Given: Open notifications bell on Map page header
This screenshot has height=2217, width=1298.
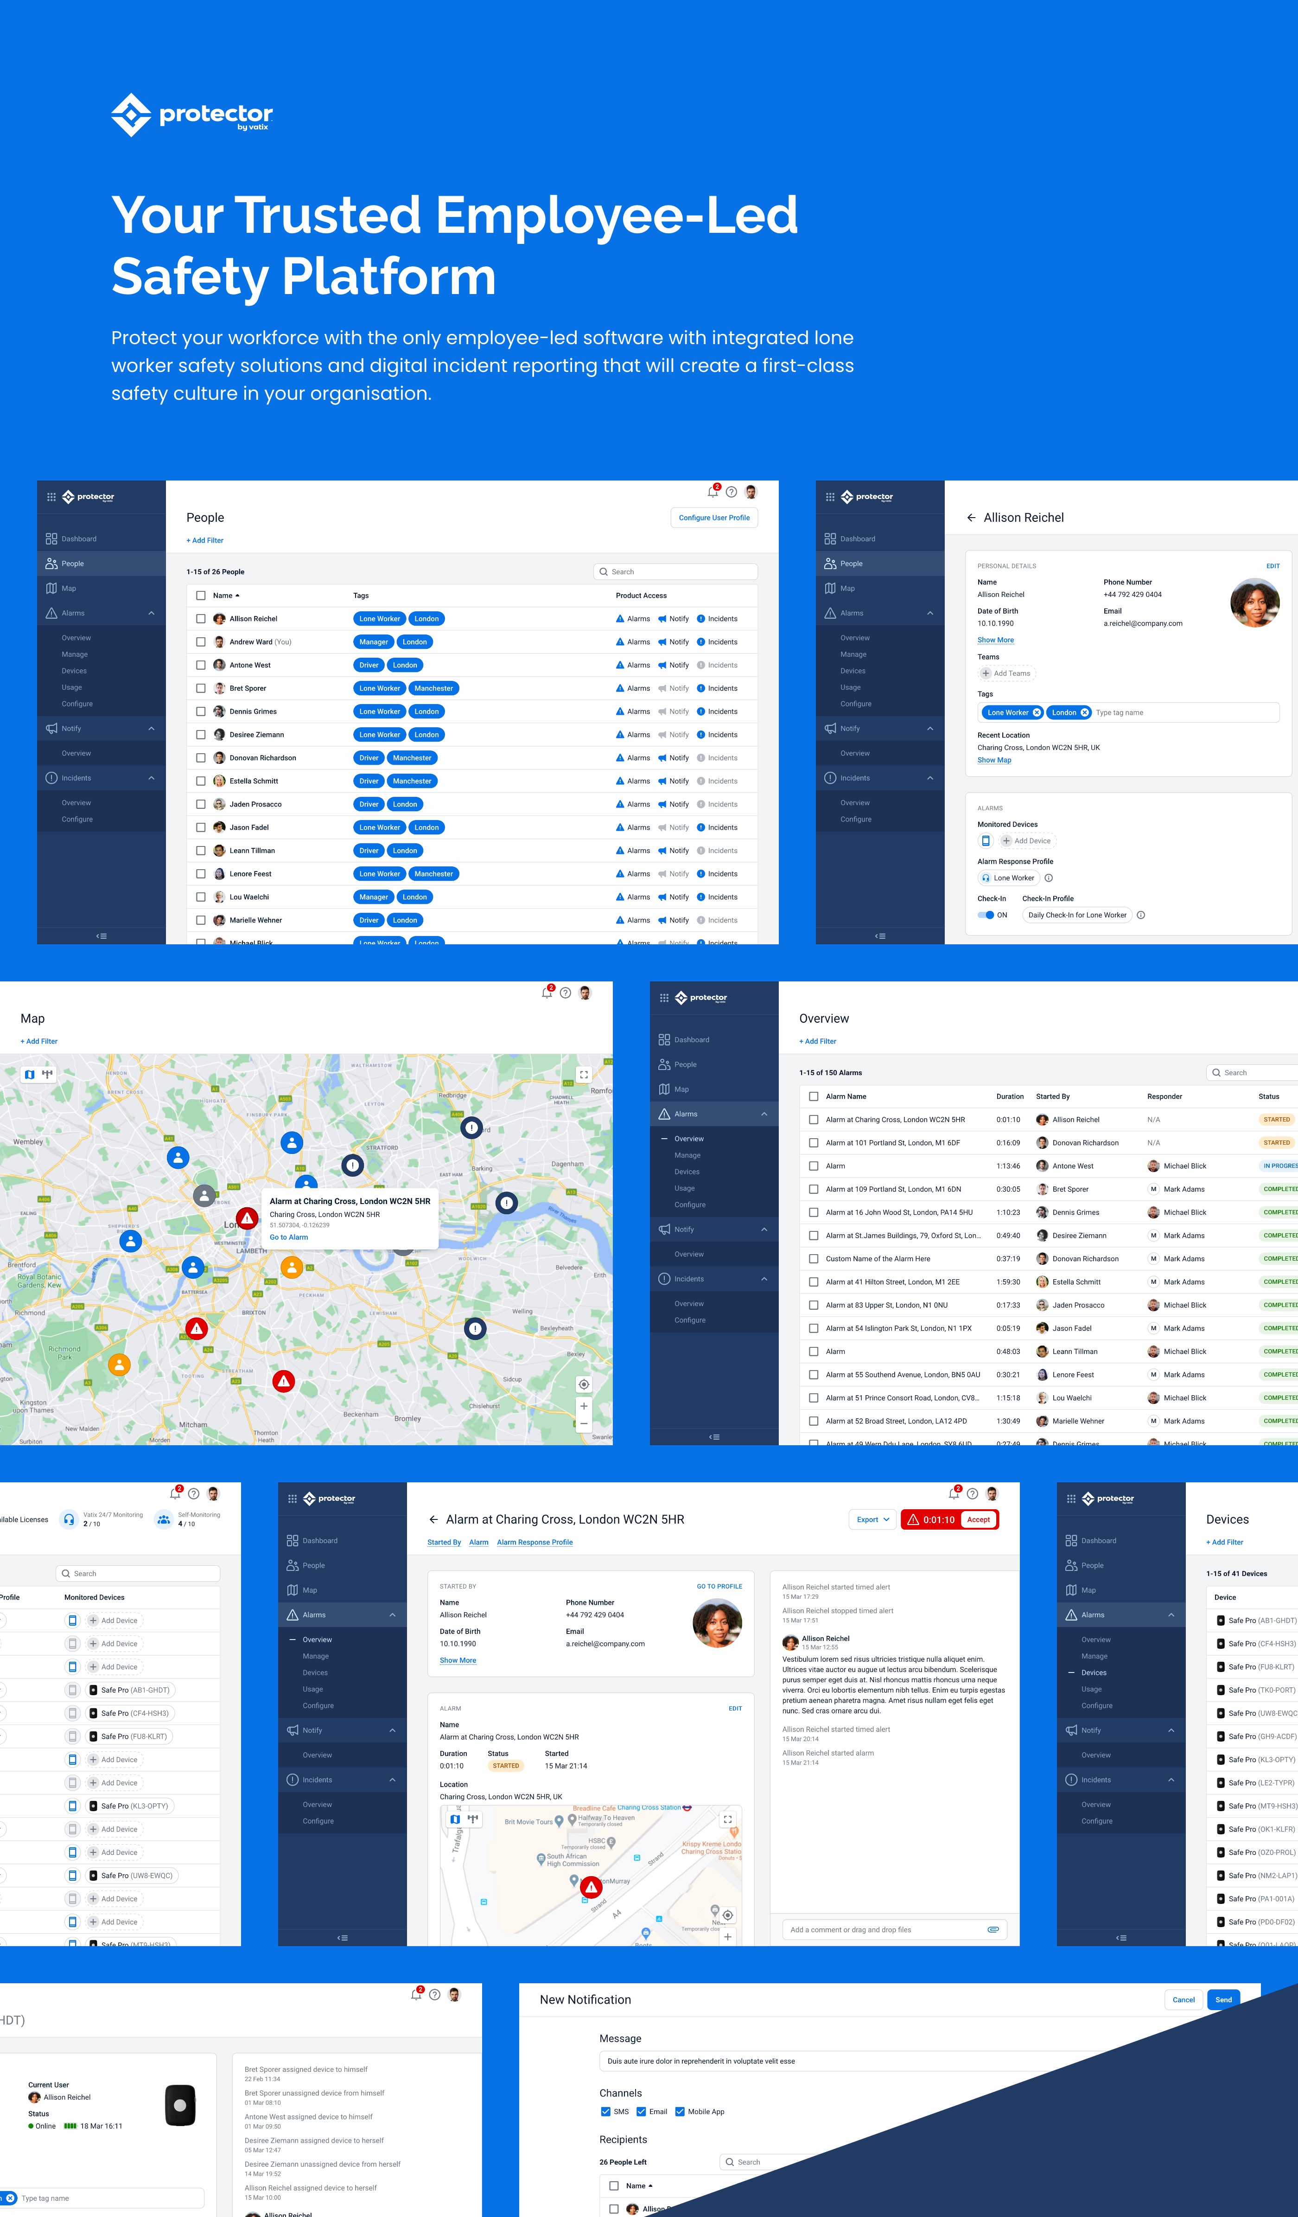Looking at the screenshot, I should [547, 993].
